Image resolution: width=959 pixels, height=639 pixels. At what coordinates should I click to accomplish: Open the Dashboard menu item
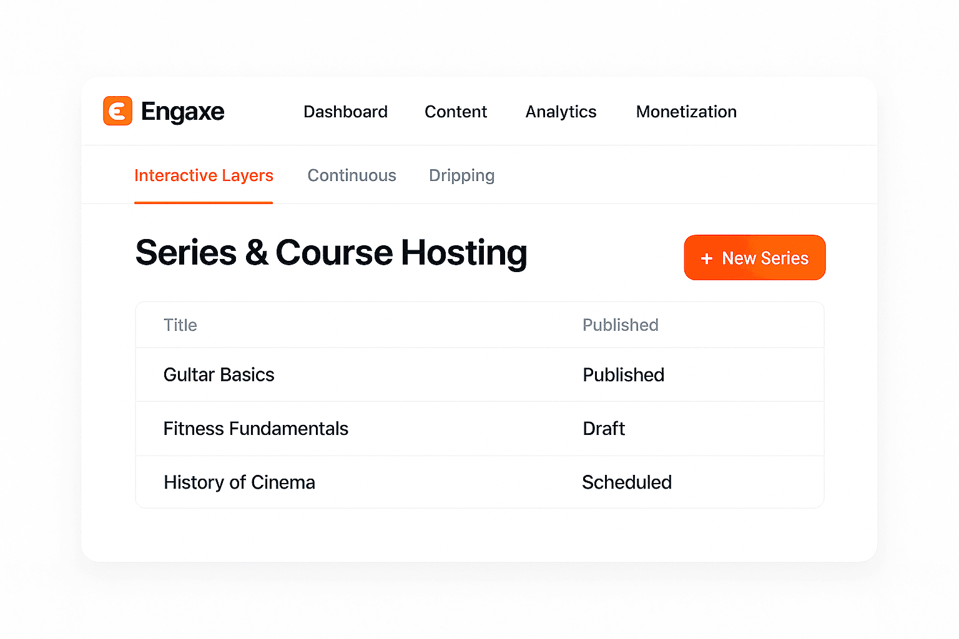click(345, 112)
